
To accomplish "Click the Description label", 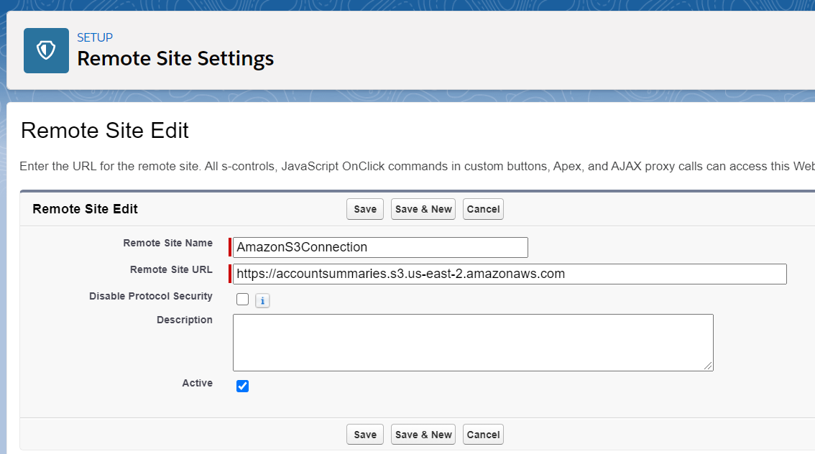I will pyautogui.click(x=185, y=320).
